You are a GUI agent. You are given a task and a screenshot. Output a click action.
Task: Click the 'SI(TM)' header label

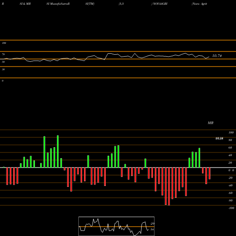[90, 4]
